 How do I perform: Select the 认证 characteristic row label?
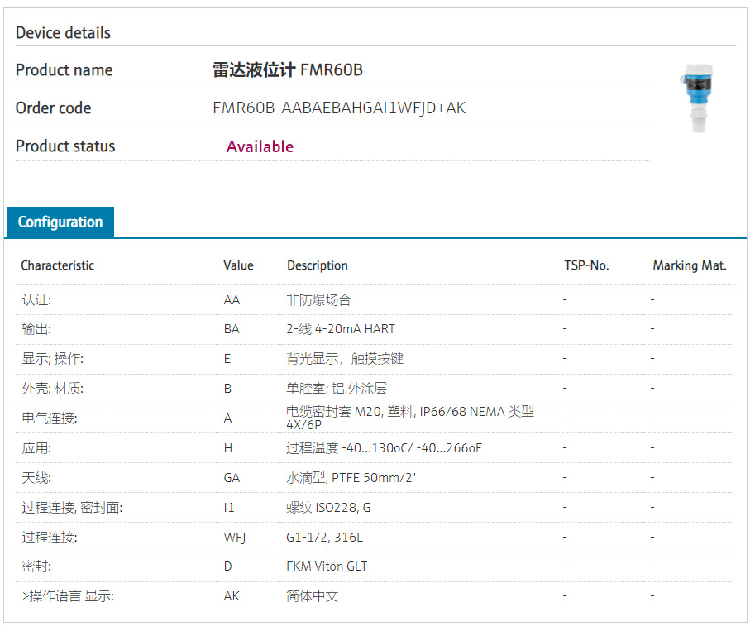(36, 300)
